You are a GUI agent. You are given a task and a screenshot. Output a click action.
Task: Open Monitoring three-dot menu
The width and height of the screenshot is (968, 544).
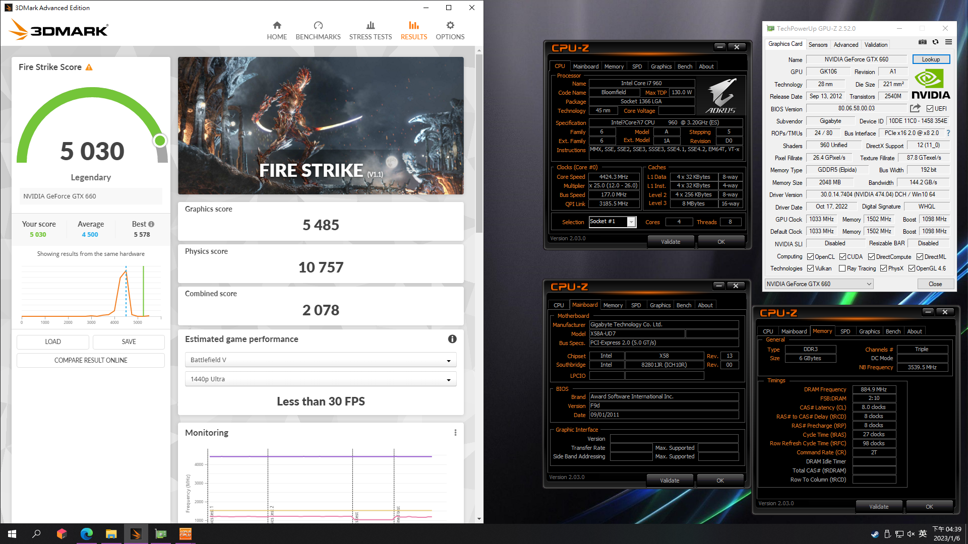[x=455, y=433]
